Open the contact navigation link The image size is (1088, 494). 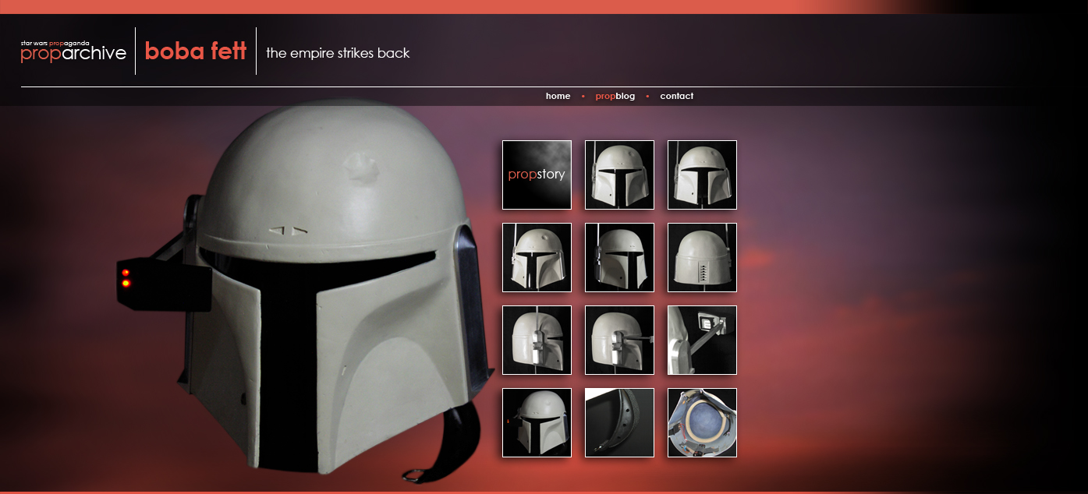click(x=676, y=97)
